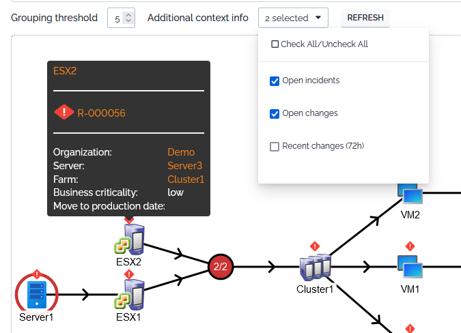Click the red alert icon above VM1
The width and height of the screenshot is (461, 333).
pos(410,246)
